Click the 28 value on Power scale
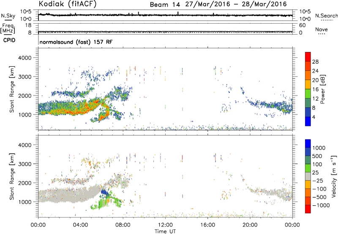 (x=315, y=62)
